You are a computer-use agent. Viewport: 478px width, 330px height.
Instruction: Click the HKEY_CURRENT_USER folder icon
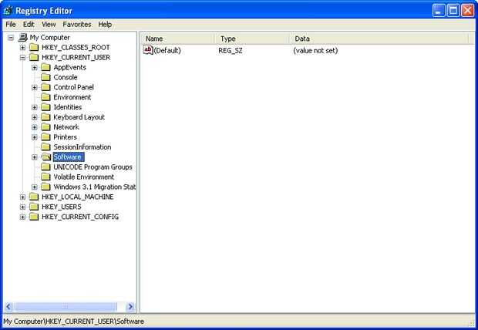coord(34,57)
